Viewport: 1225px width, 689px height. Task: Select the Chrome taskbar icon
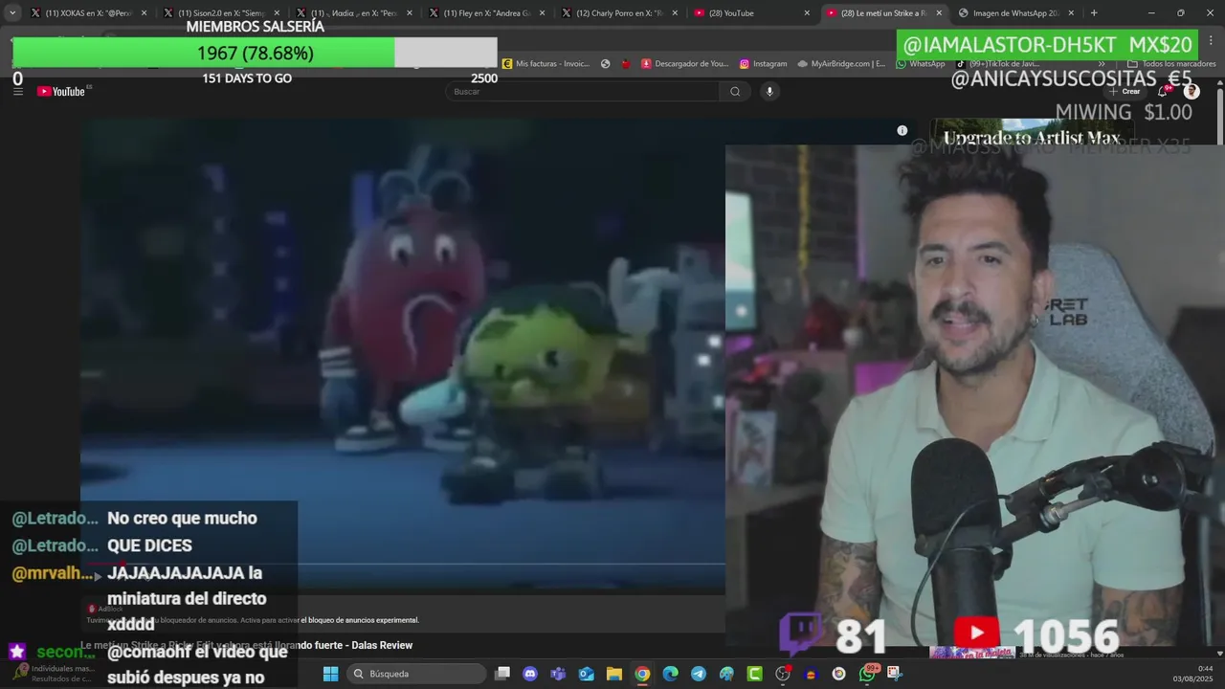(x=642, y=674)
